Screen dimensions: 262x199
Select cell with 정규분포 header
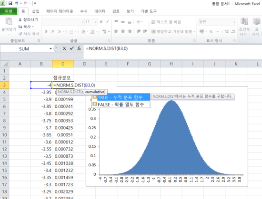pos(63,78)
